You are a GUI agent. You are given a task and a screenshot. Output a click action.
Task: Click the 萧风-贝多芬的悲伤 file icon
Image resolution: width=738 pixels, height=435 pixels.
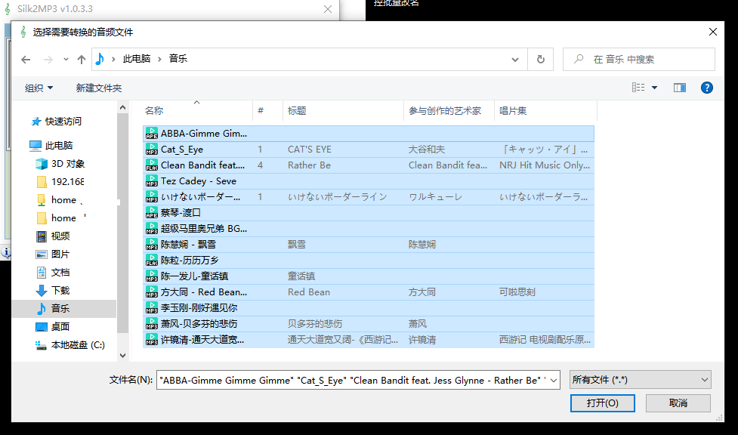coord(152,324)
